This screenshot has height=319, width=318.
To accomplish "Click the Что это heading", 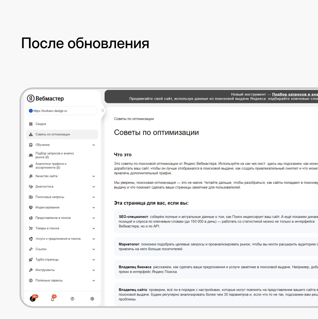I will tap(123, 155).
